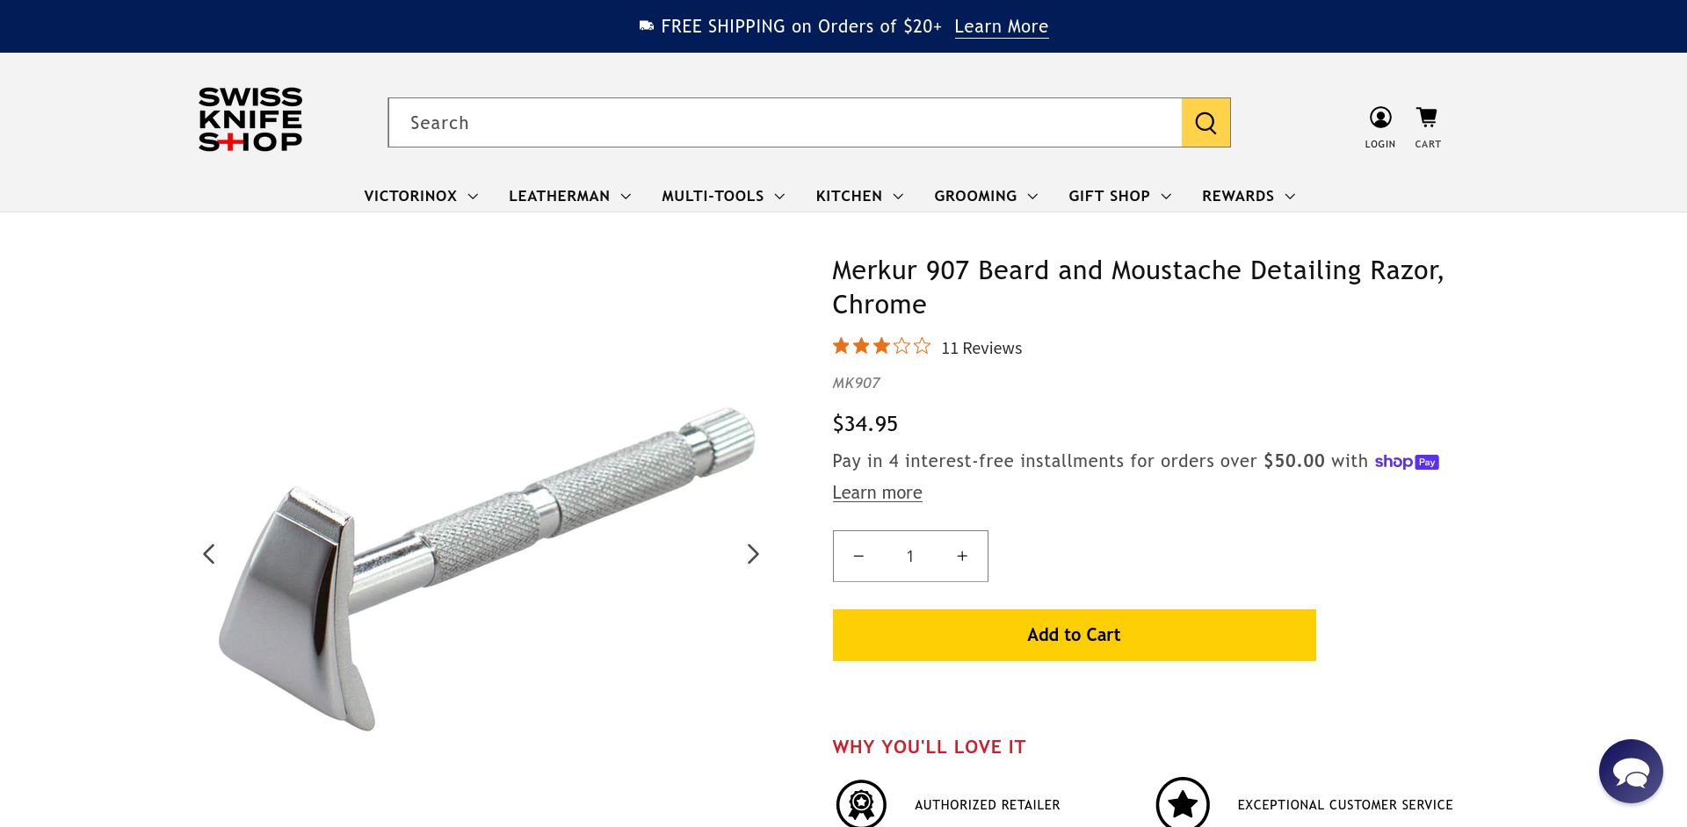Open the chat support bubble
This screenshot has width=1687, height=827.
[x=1631, y=771]
